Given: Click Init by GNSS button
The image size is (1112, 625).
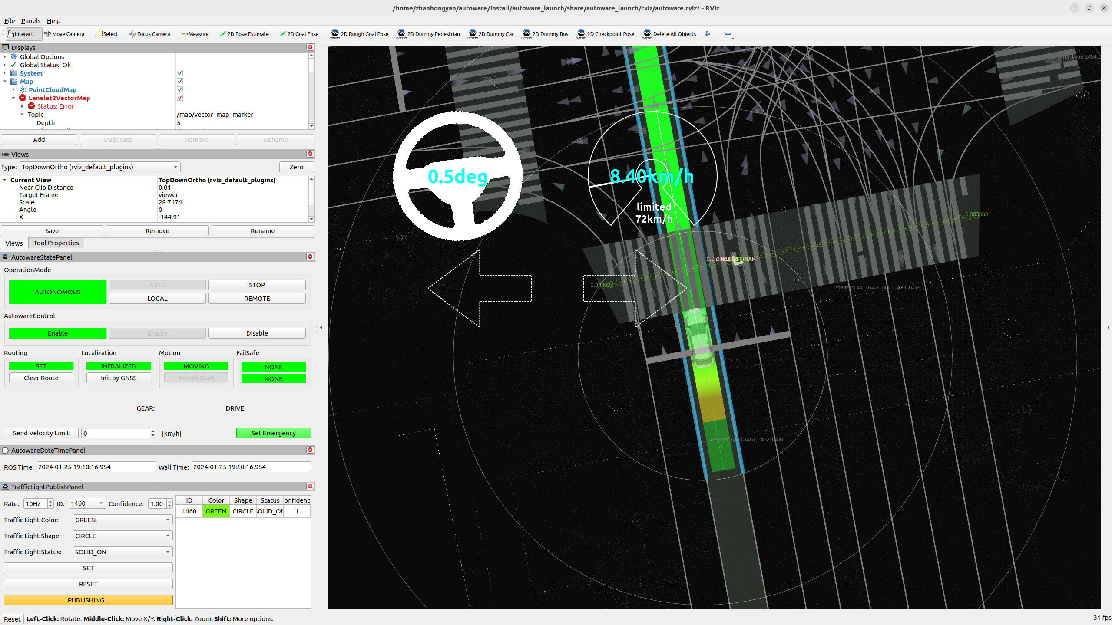Looking at the screenshot, I should (119, 378).
